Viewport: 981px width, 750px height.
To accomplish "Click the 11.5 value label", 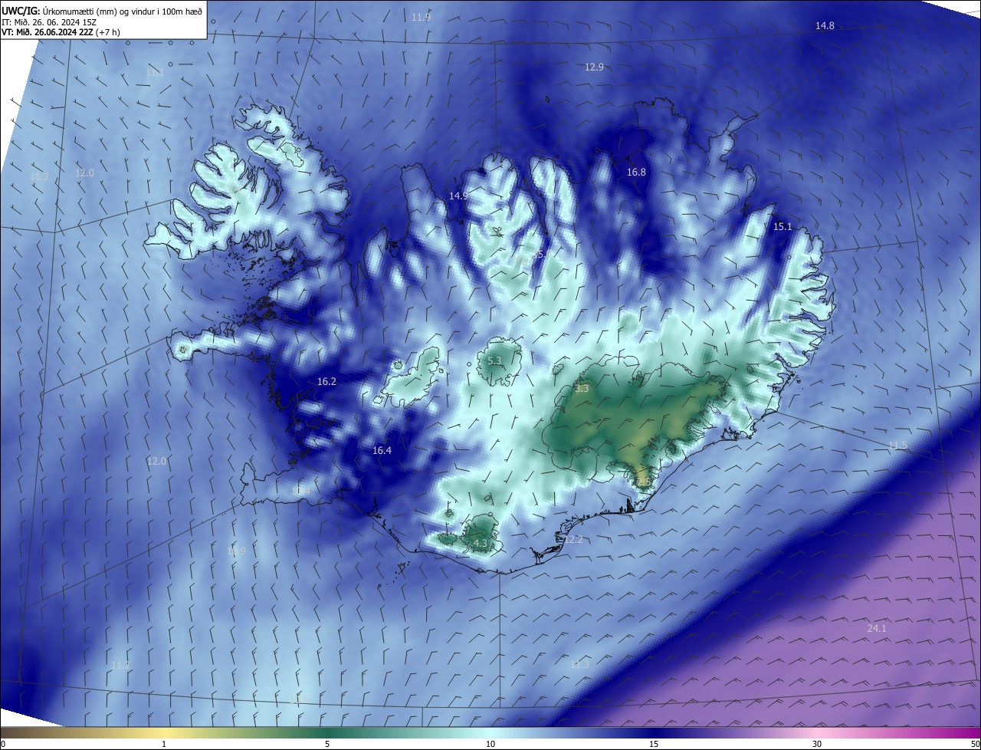I will click(897, 446).
